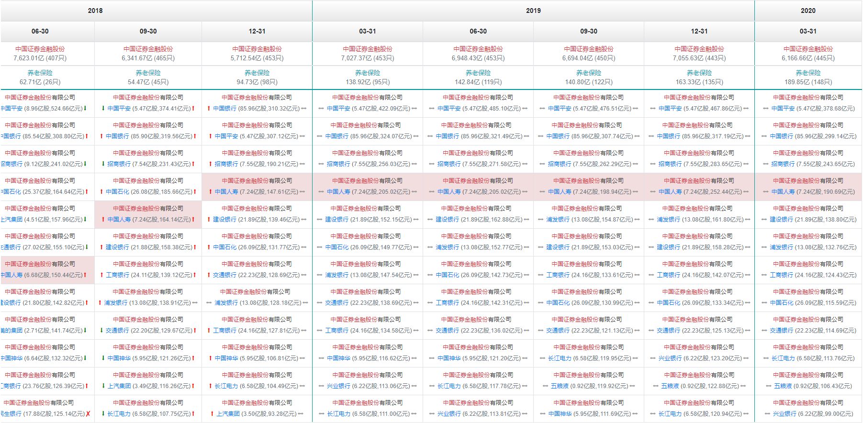Select the 2018 year header
Viewport: 863px width, 423px height.
tap(95, 11)
